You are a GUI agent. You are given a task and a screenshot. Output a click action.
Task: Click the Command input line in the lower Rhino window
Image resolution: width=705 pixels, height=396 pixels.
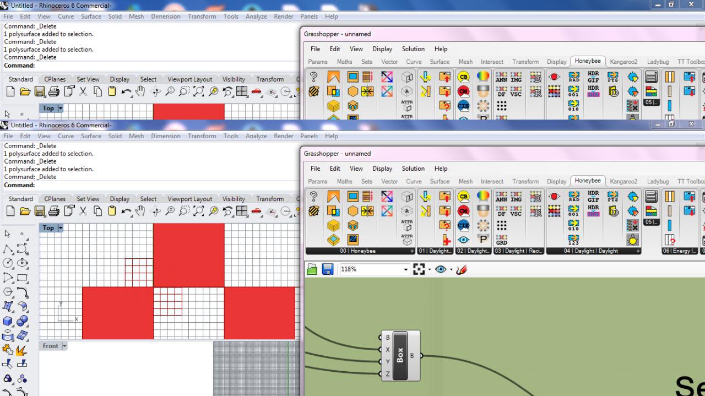point(150,185)
